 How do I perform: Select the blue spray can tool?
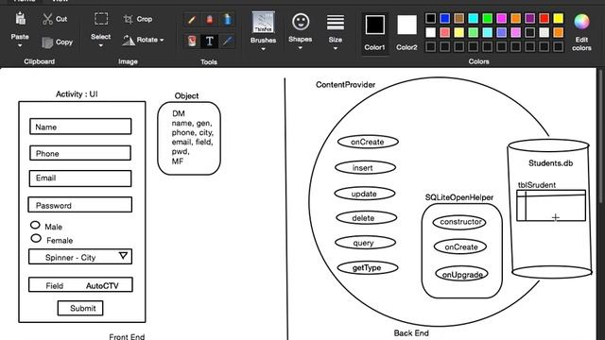click(227, 19)
